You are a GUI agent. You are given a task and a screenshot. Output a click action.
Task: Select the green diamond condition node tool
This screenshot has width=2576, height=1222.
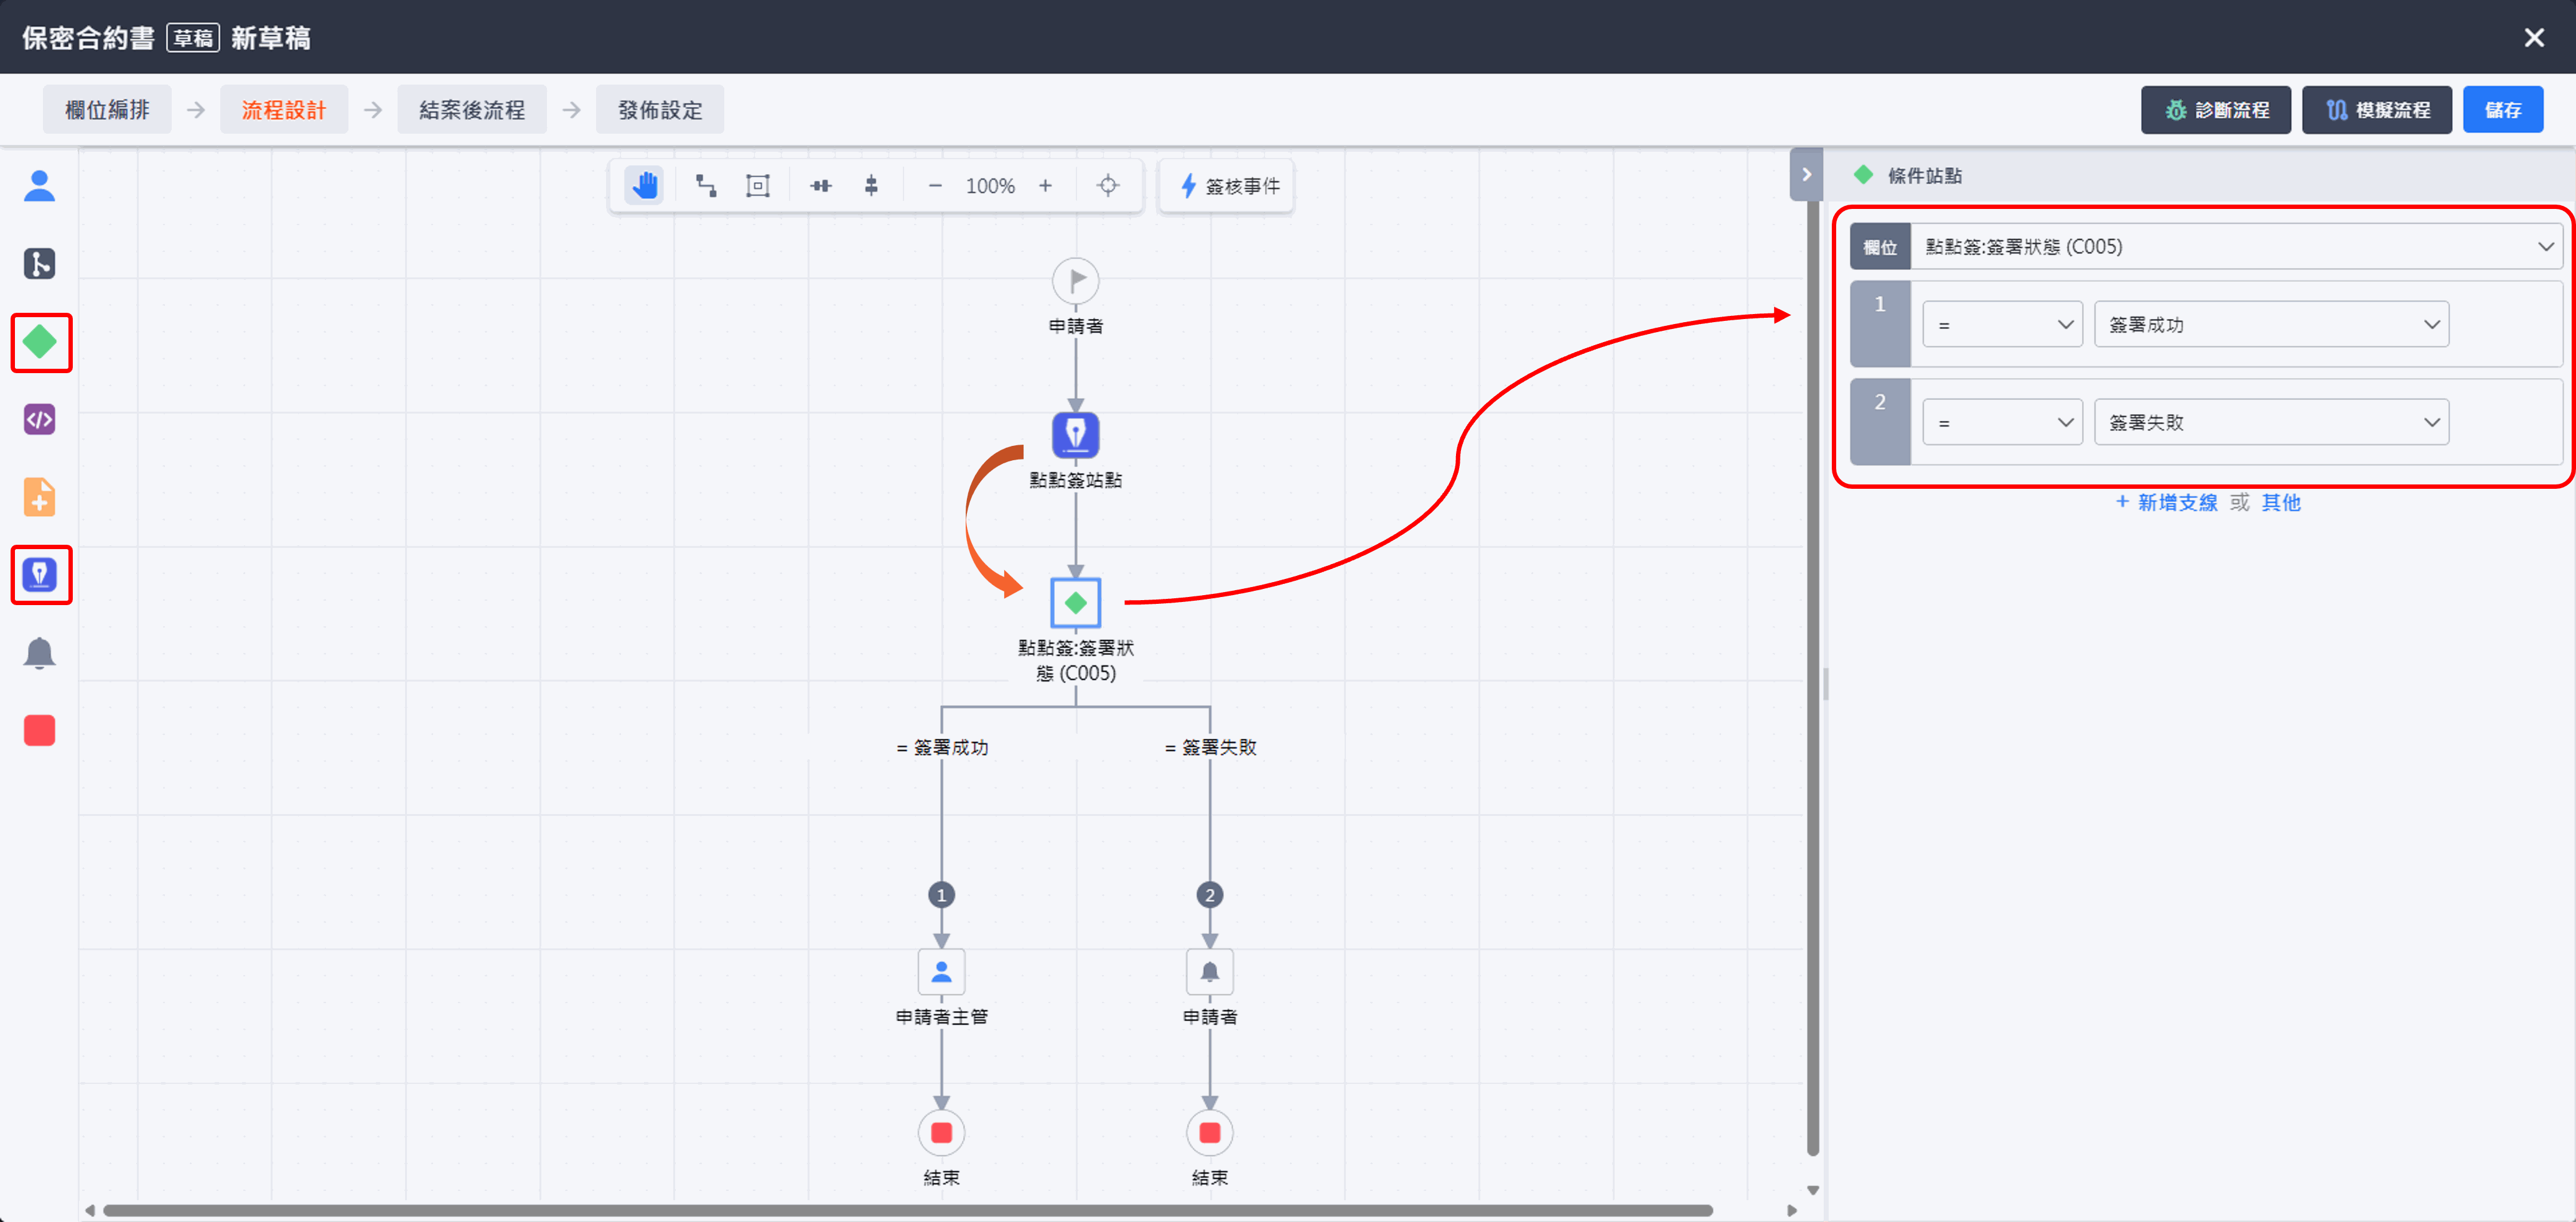(40, 341)
